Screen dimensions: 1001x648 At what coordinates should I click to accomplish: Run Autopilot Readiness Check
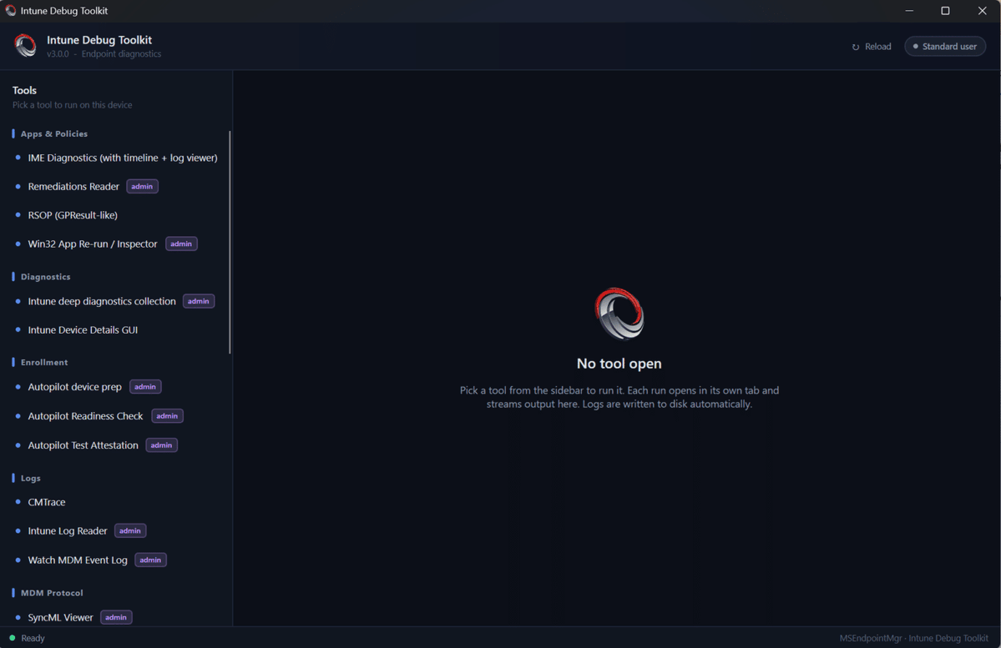point(85,416)
